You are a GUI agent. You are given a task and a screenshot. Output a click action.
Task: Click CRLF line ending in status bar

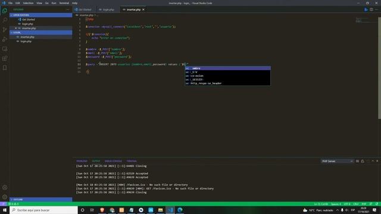pos(356,204)
